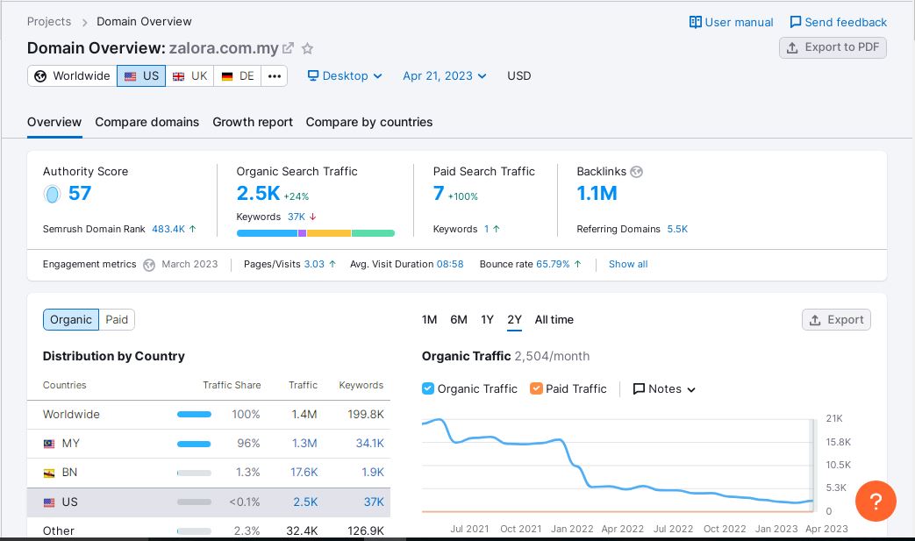Click the User manual book icon
This screenshot has width=915, height=541.
(x=695, y=22)
